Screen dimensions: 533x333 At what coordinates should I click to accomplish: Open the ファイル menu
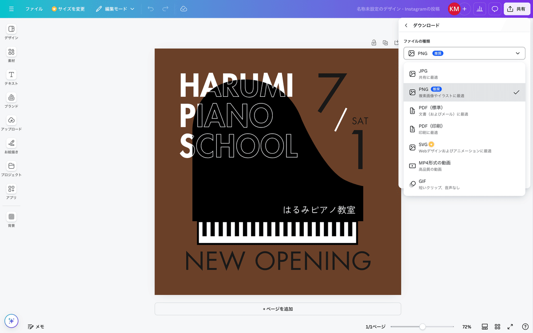[x=34, y=8]
